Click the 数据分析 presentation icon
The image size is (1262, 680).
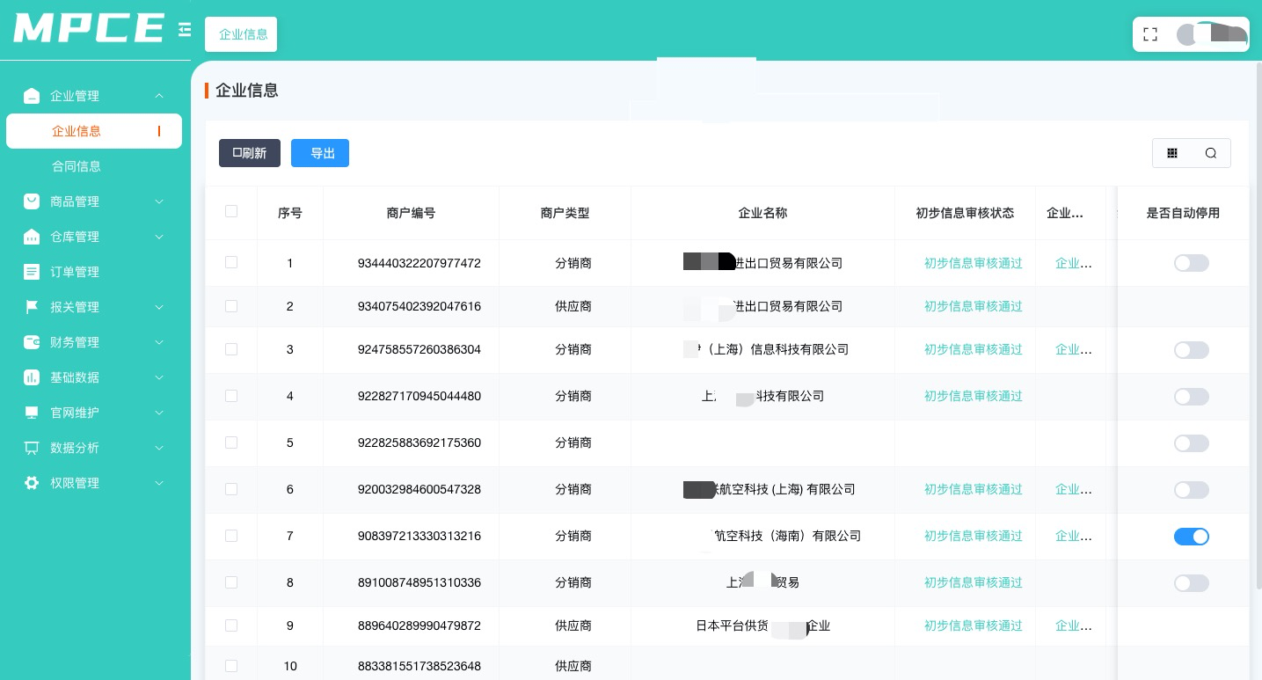coord(32,448)
